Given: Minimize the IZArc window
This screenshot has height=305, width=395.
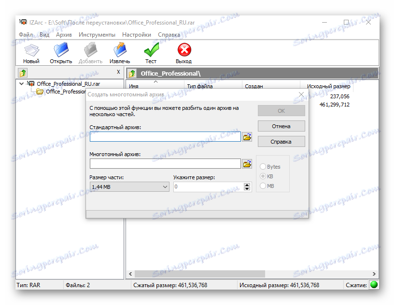Looking at the screenshot, I should point(324,22).
